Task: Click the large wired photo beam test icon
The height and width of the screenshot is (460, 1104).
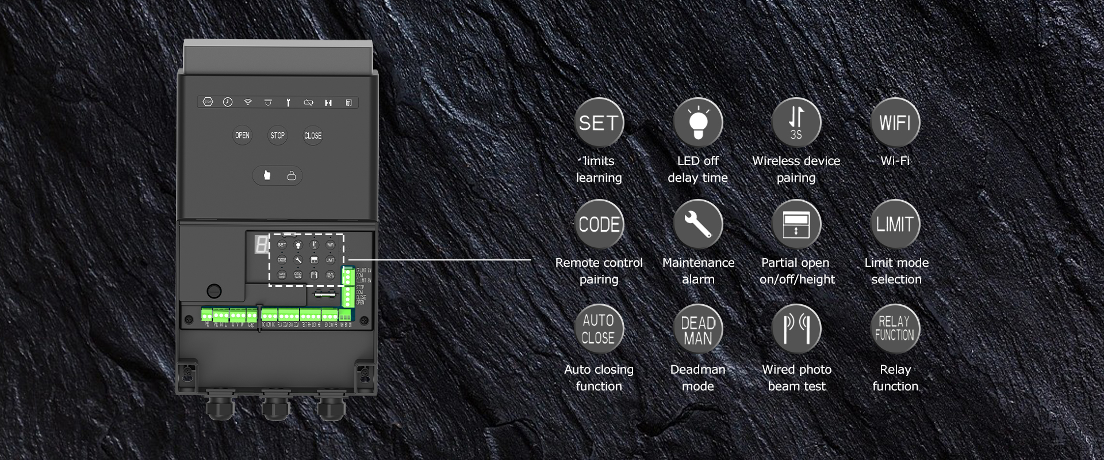Action: click(x=796, y=329)
